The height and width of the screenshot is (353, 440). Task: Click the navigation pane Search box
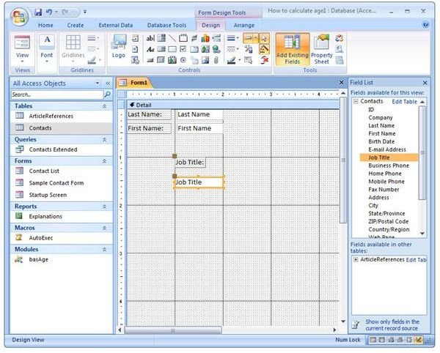[x=57, y=94]
